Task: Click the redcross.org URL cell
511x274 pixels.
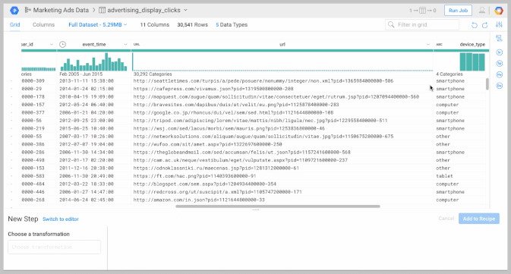Action: click(x=217, y=192)
